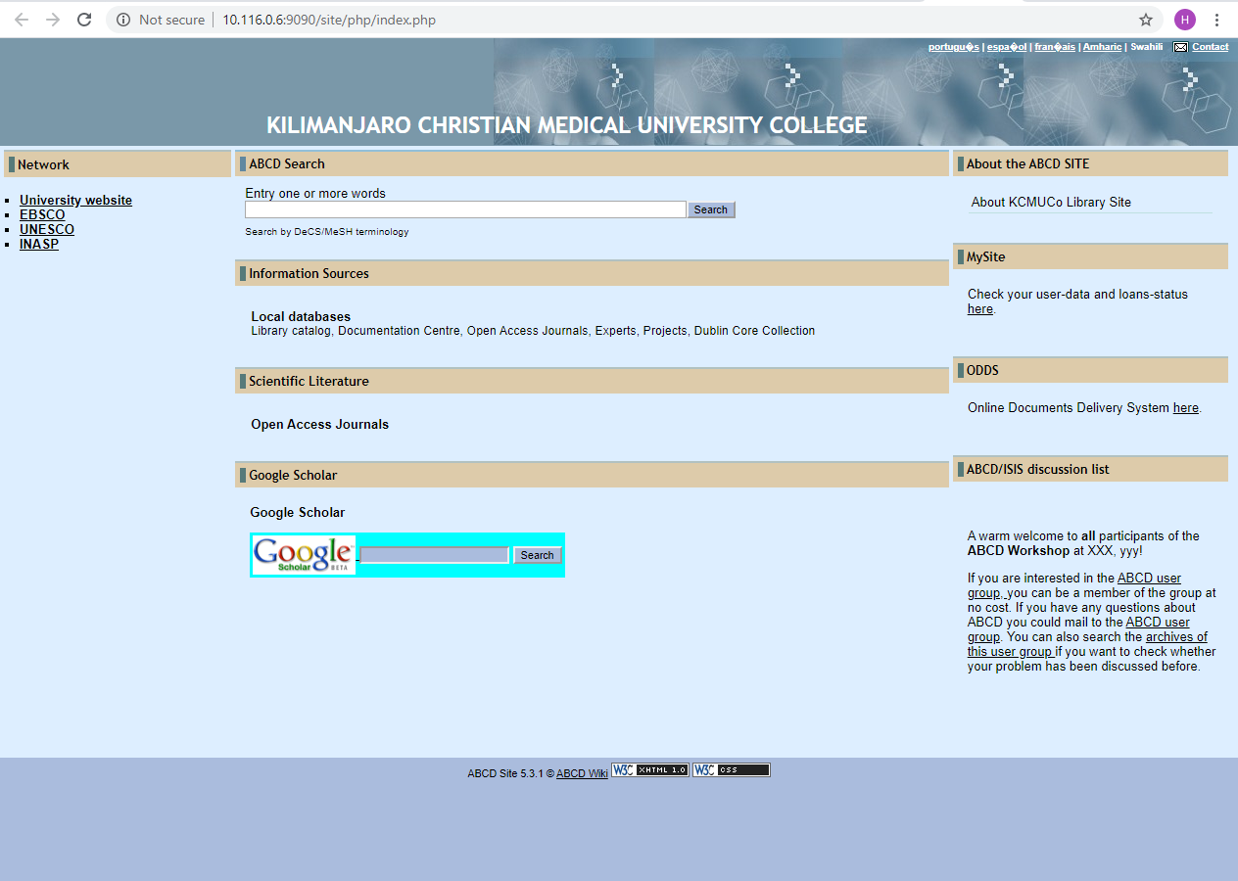
Task: Switch language to Swahili
Action: 1147,47
